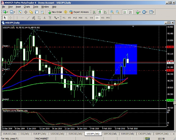Toggle chart auto scroll
This screenshot has width=176, height=140.
coord(125,12)
